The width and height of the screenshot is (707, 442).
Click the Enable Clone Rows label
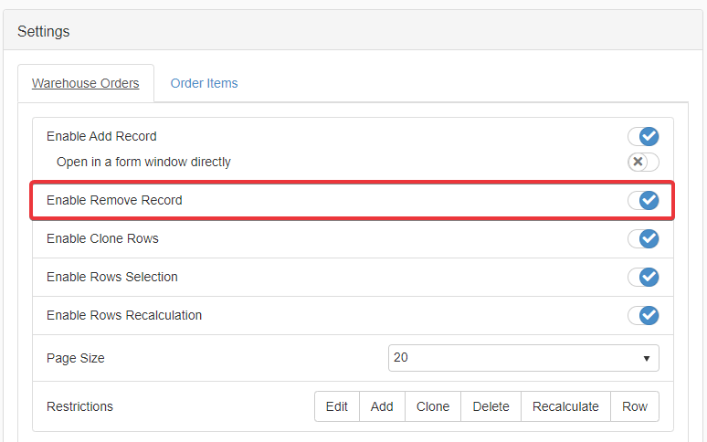point(102,238)
